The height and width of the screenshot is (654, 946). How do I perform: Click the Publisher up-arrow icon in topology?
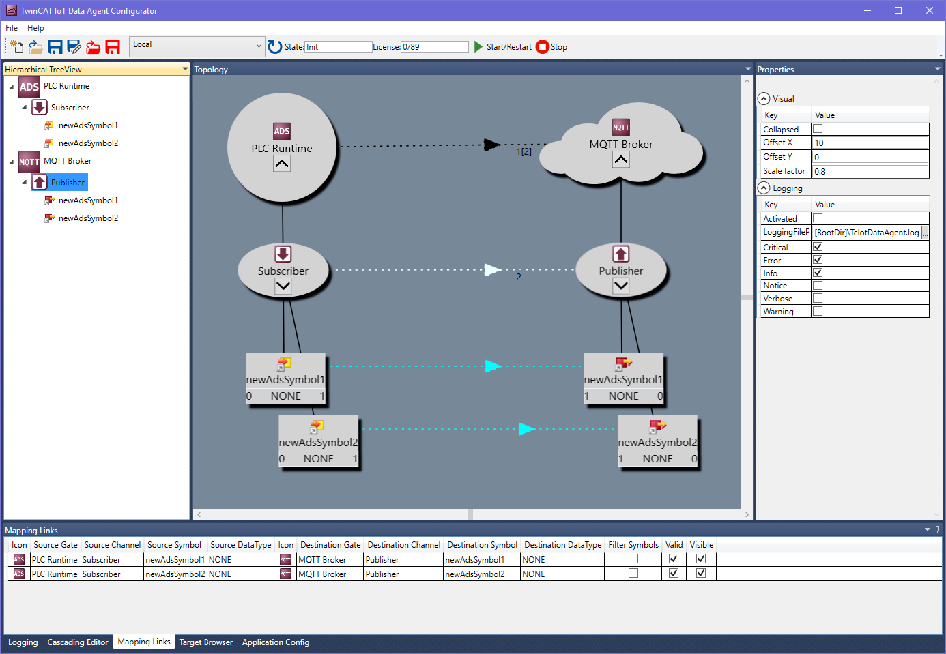(621, 254)
